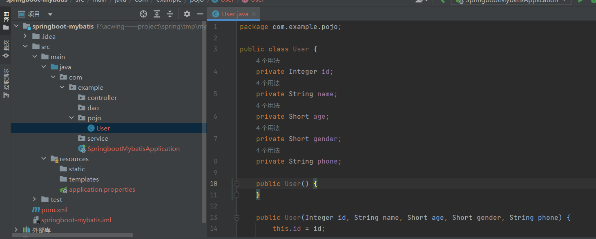Screen dimensions: 596x239
Task: Click the Collapse All icon in project toolbar
Action: [x=170, y=13]
